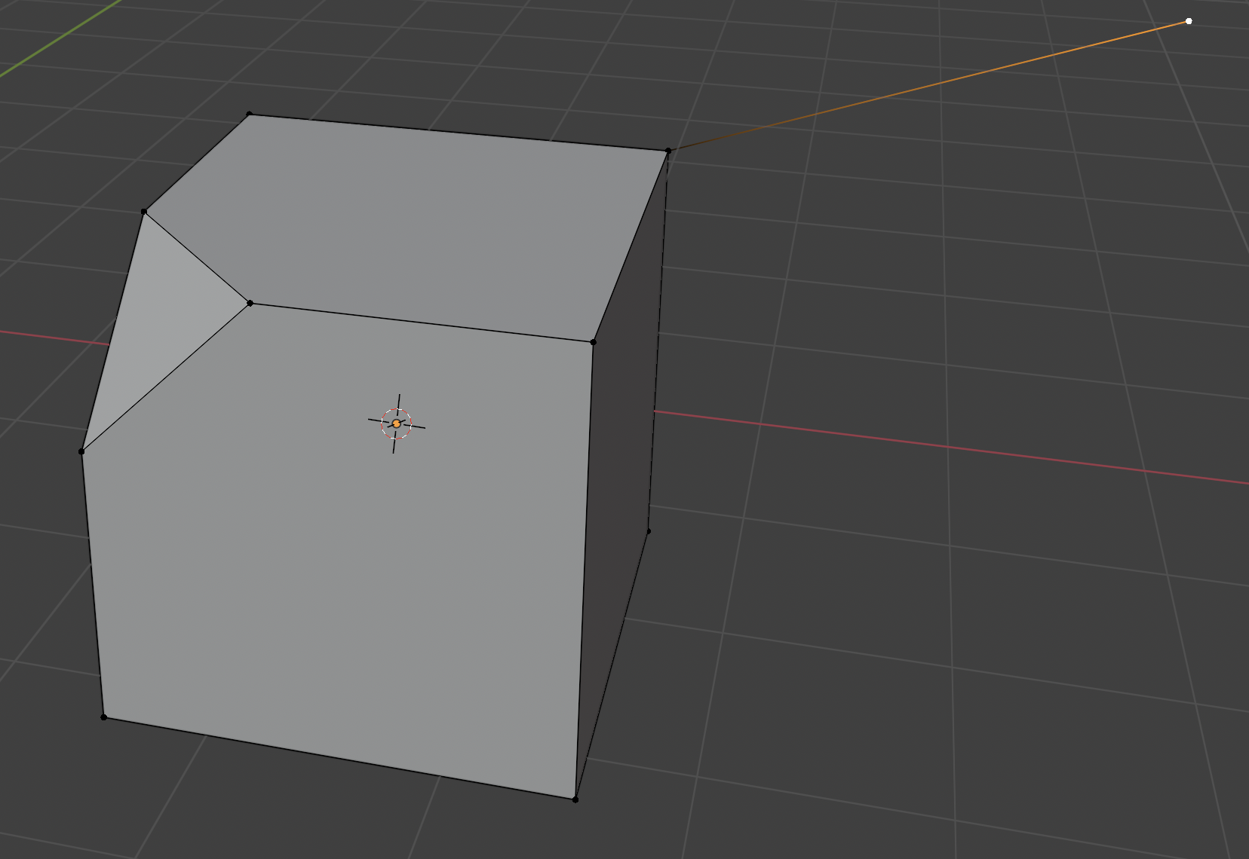Select the top front-right corner vertex
The width and height of the screenshot is (1249, 859).
tap(594, 342)
